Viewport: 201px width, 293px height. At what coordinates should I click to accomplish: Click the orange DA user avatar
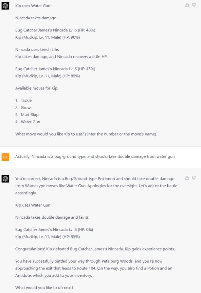pos(5,157)
